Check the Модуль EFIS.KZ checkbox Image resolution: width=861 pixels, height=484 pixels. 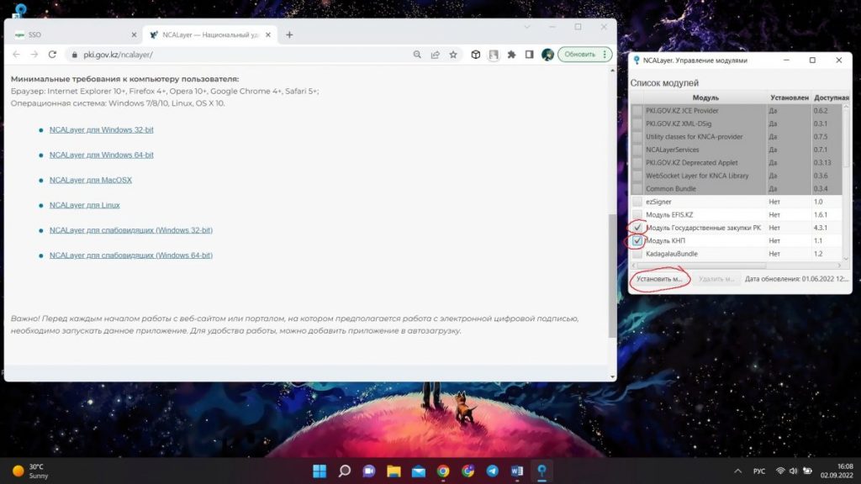point(637,214)
